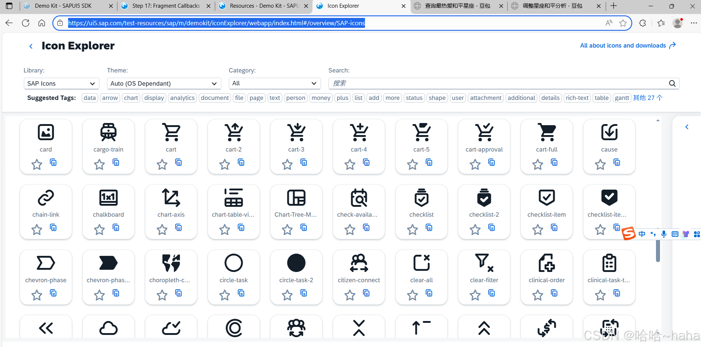Toggle Sogou IME Chinese mode
The width and height of the screenshot is (701, 347).
pyautogui.click(x=642, y=234)
